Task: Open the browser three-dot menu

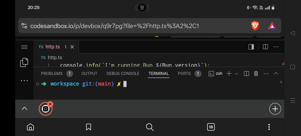Action: (x=269, y=127)
